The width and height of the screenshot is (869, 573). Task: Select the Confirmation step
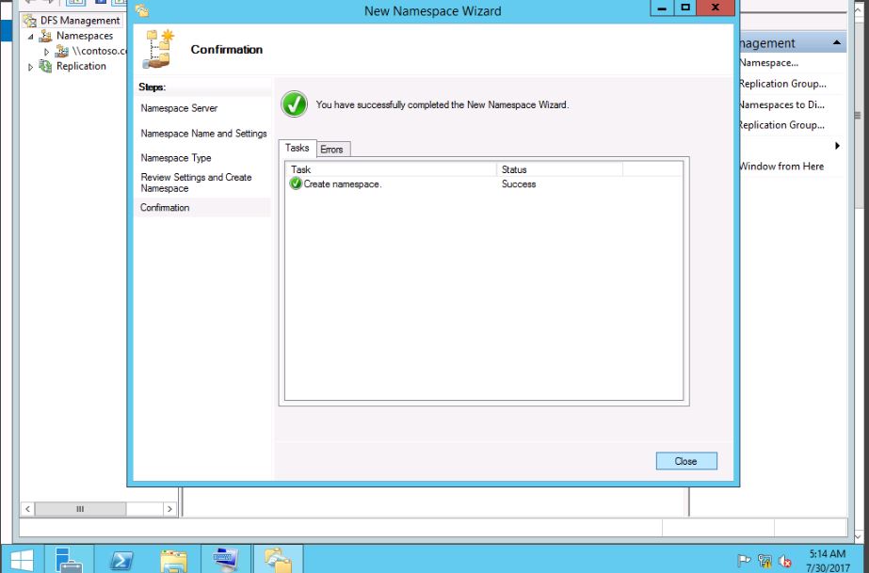(x=165, y=208)
